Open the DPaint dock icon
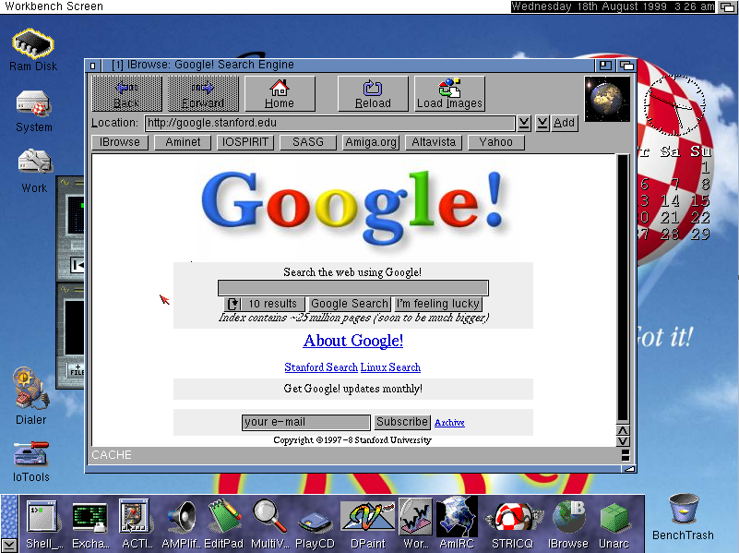Screen dimensions: 739x553 point(368,524)
